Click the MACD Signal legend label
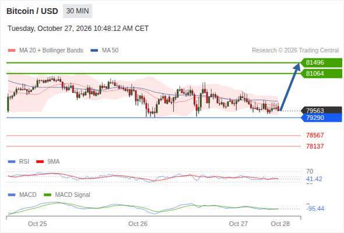Screen dimensions: 344x233 pos(73,195)
